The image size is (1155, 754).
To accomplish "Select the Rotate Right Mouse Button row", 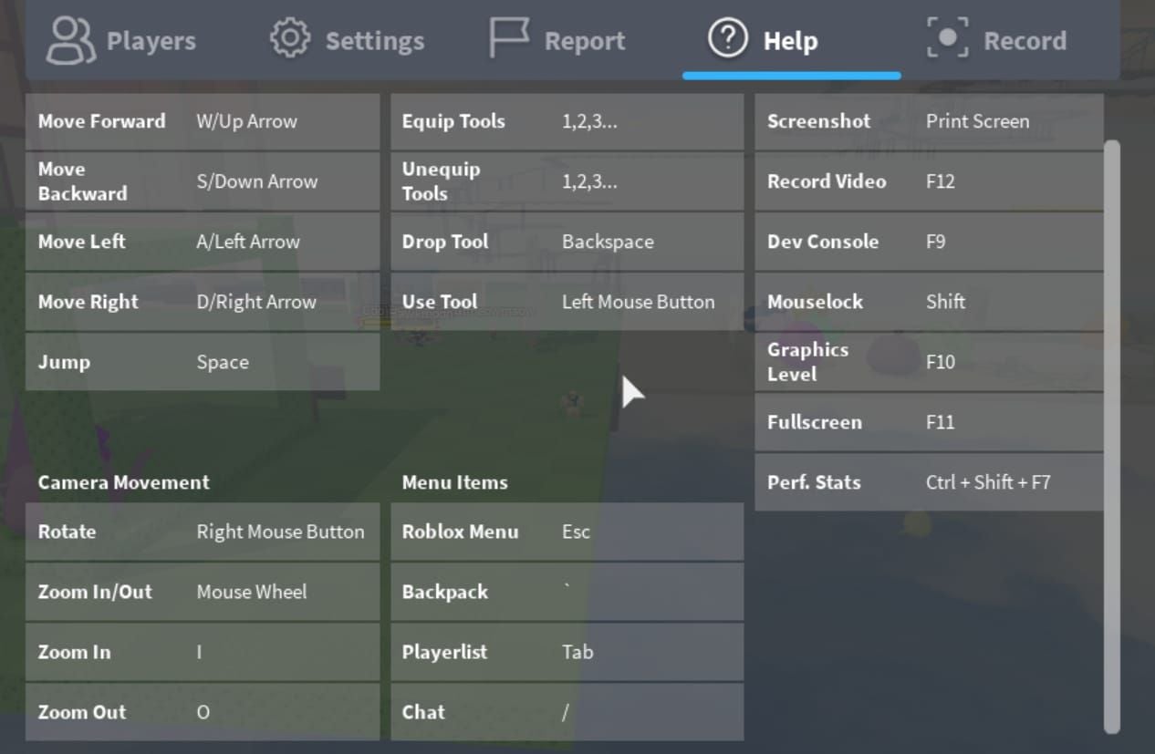I will click(x=202, y=532).
